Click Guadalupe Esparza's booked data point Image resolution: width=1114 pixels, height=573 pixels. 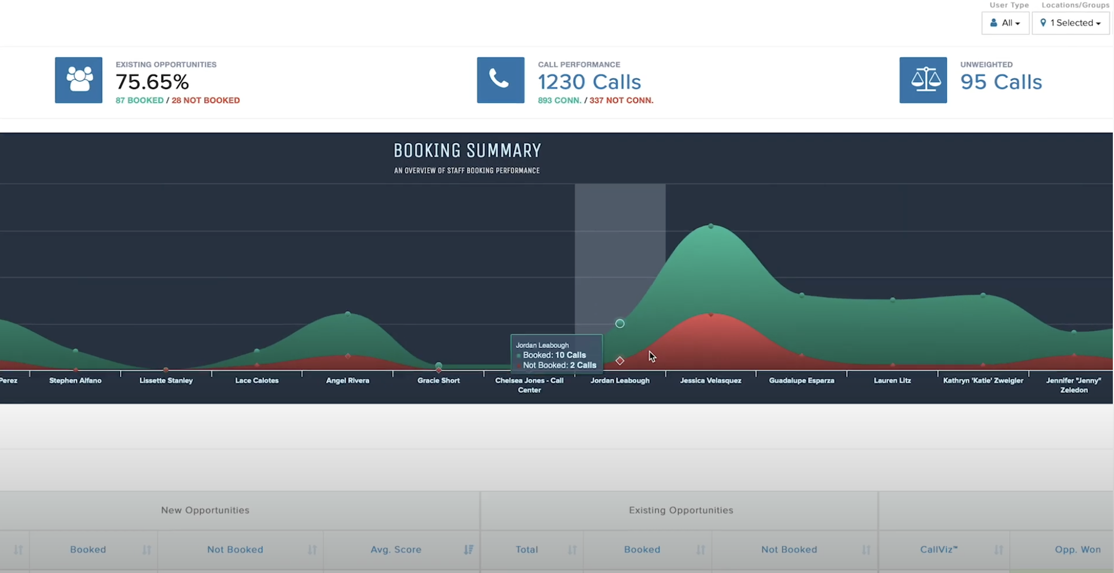tap(802, 295)
